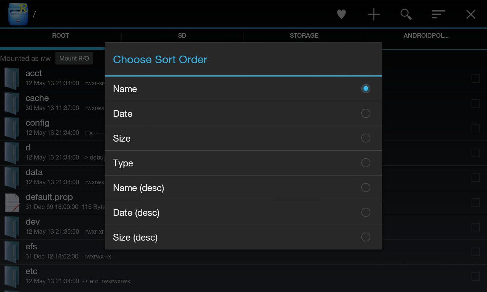This screenshot has width=487, height=292.
Task: Switch to the STORAGE tab
Action: 304,36
